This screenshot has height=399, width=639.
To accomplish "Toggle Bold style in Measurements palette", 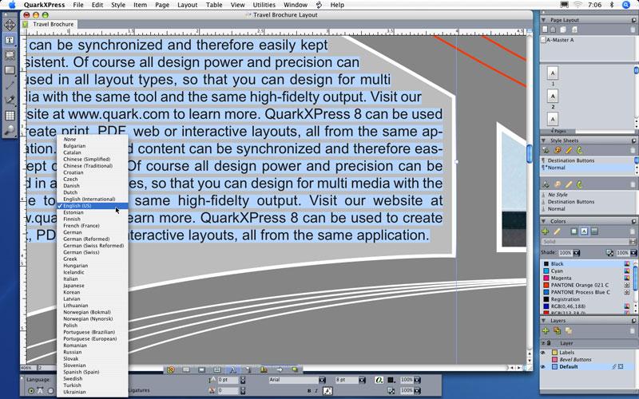I will coord(309,390).
